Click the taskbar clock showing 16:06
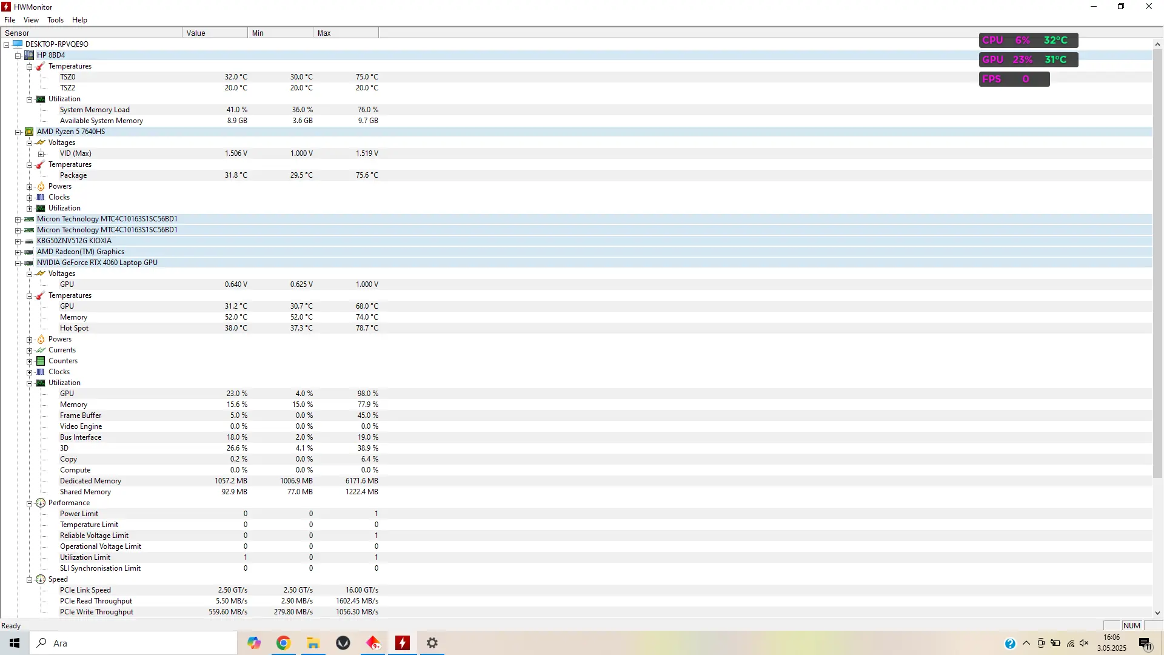1164x655 pixels. click(x=1111, y=643)
